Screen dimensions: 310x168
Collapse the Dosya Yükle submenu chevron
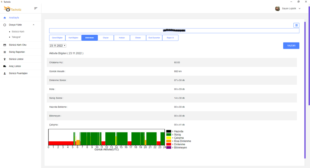click(34, 25)
